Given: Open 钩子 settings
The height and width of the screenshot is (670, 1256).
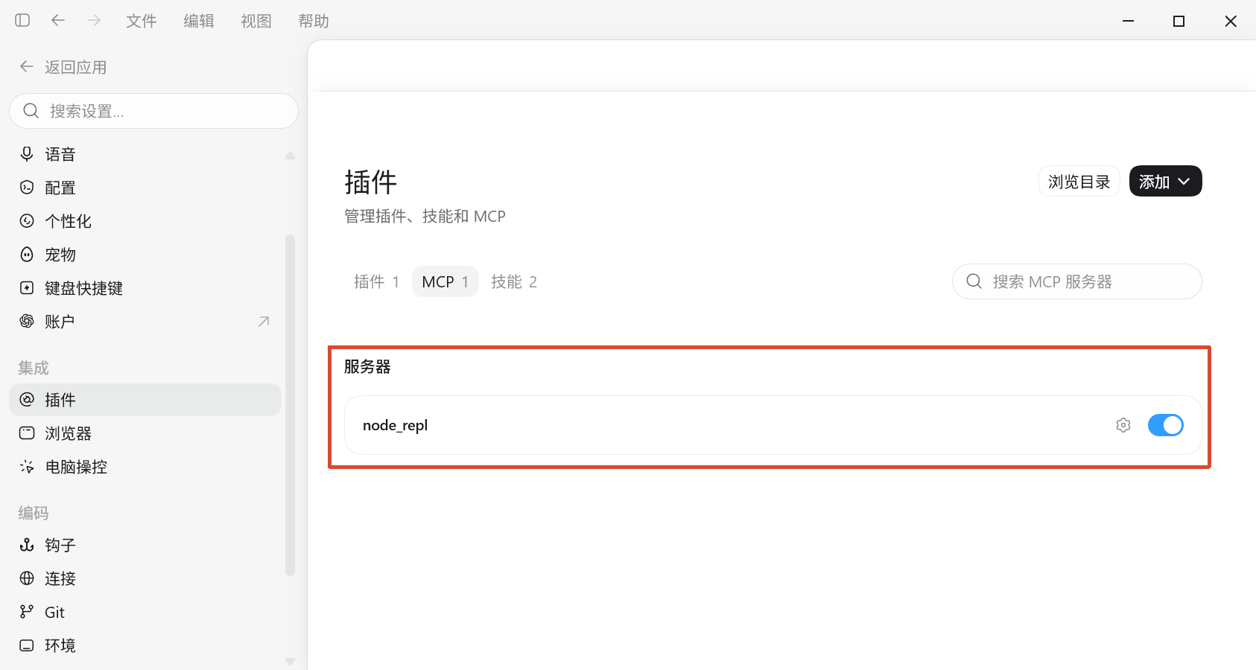Looking at the screenshot, I should [x=145, y=545].
